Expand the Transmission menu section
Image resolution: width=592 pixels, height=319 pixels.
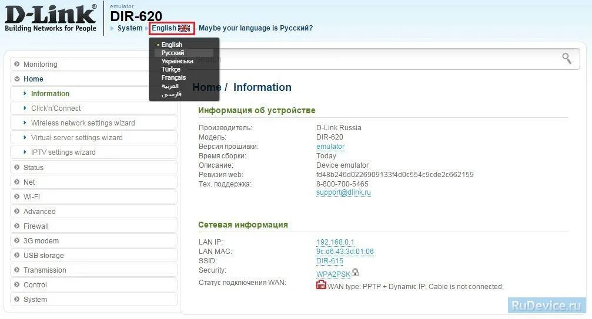93,270
